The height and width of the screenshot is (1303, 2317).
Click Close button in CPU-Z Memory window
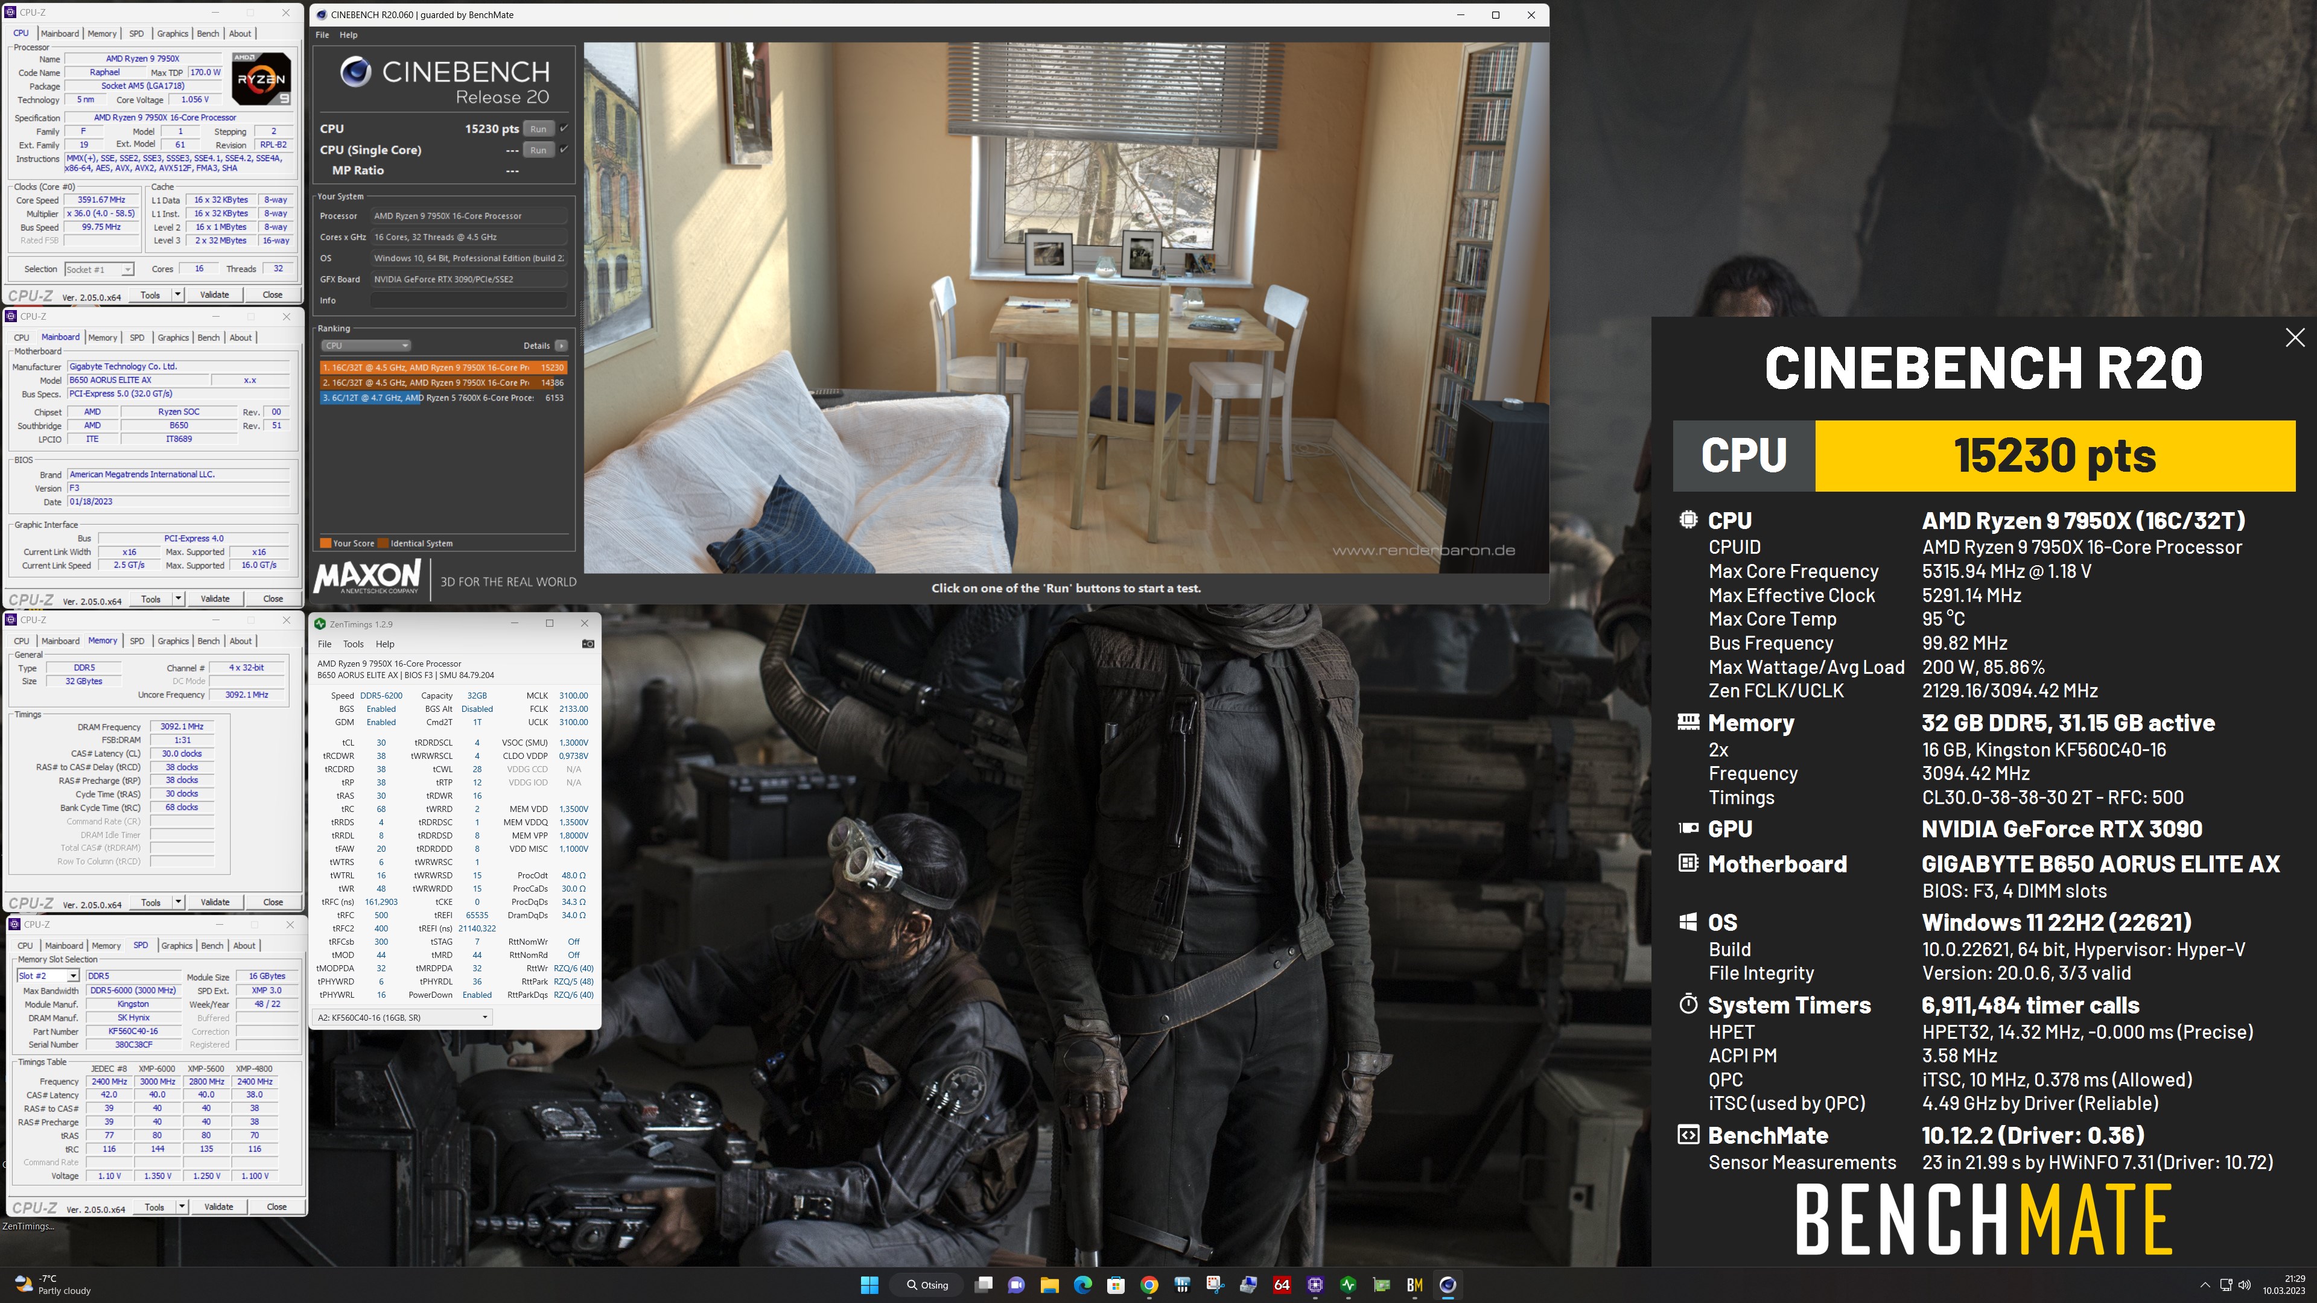[x=273, y=903]
